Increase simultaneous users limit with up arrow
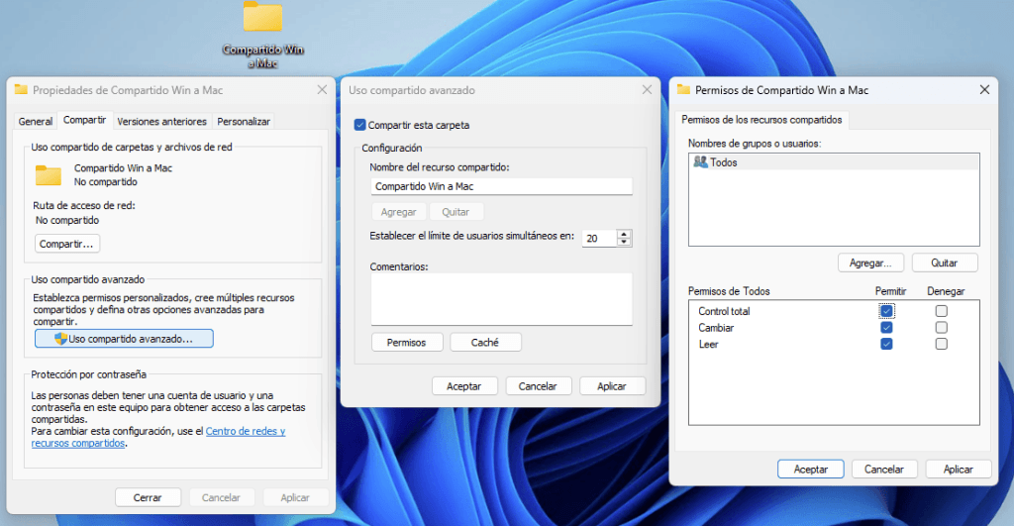1014x526 pixels. coord(623,234)
